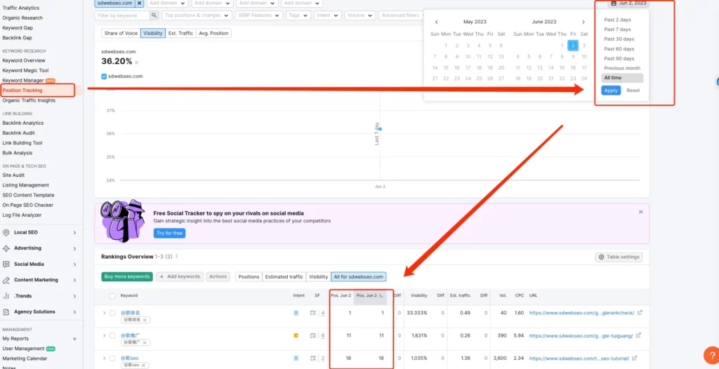Open the first Add domain dropdown

click(168, 4)
